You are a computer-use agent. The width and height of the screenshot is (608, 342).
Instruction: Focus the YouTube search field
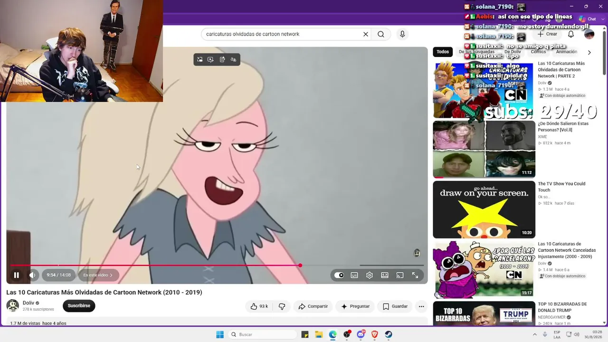pos(282,34)
